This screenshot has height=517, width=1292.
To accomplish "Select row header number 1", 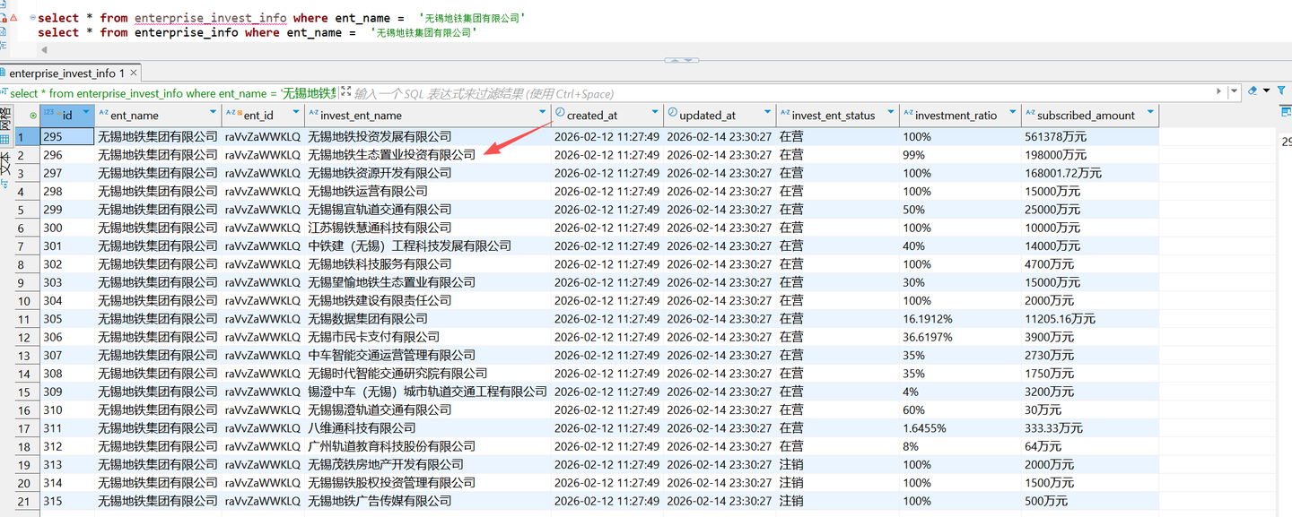I will 27,137.
